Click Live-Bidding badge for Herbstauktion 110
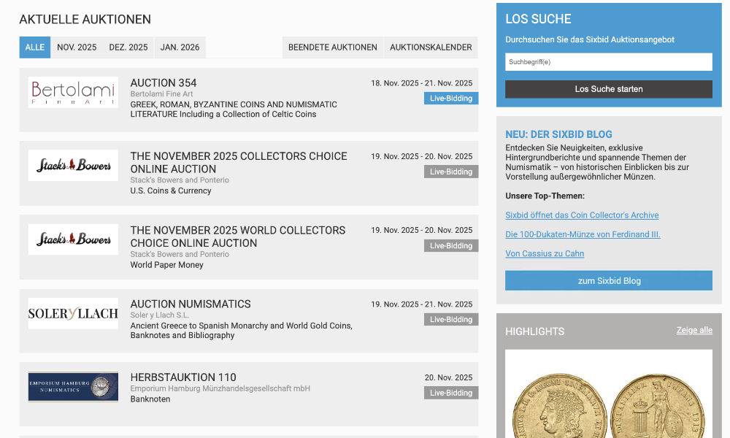Viewport: 730px width, 438px height. (x=450, y=393)
